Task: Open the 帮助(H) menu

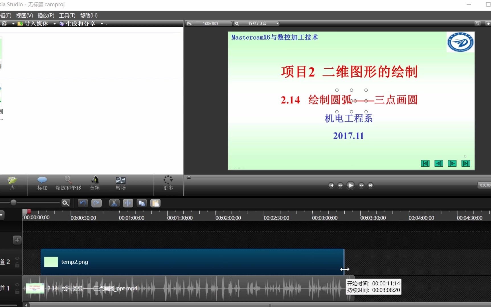Action: coord(89,15)
